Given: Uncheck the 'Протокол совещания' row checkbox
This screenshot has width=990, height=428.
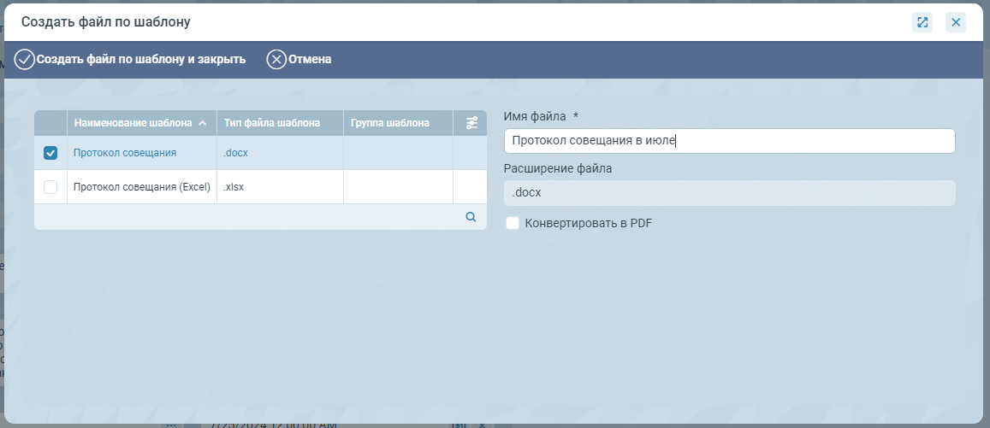Looking at the screenshot, I should click(50, 153).
